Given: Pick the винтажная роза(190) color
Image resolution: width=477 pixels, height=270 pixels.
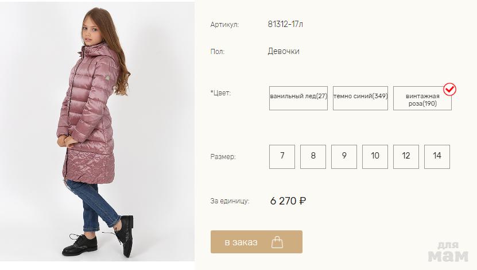Looking at the screenshot, I should pos(422,99).
